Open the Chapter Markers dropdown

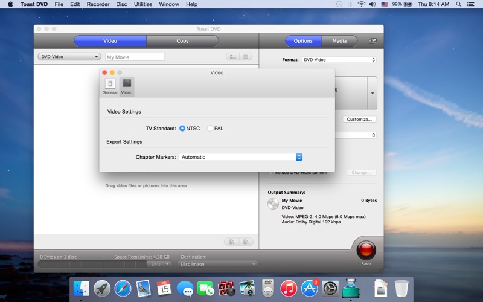240,157
